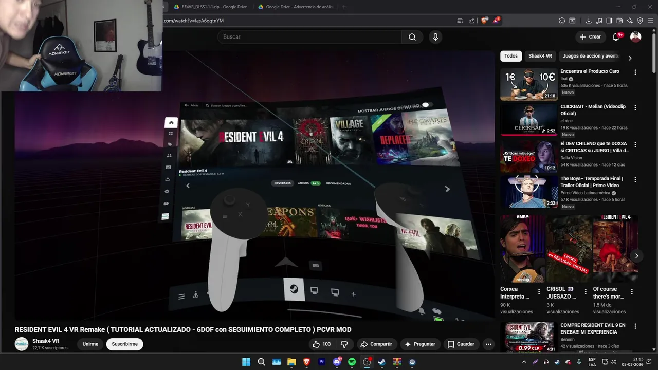This screenshot has height=370, width=658.
Task: Open The Boys Temporada Final thumbnail
Action: 528,192
